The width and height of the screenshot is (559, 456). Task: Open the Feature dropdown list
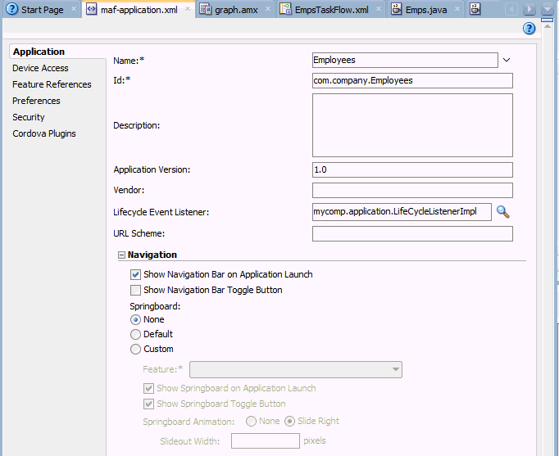pyautogui.click(x=296, y=369)
